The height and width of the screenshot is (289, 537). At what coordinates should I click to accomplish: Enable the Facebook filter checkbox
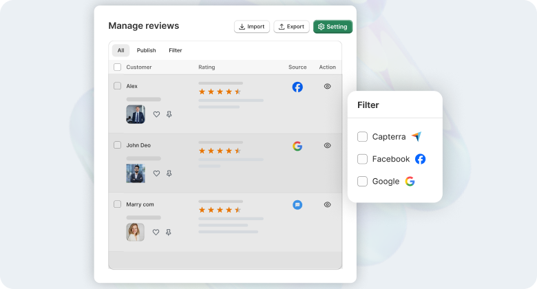pyautogui.click(x=362, y=159)
